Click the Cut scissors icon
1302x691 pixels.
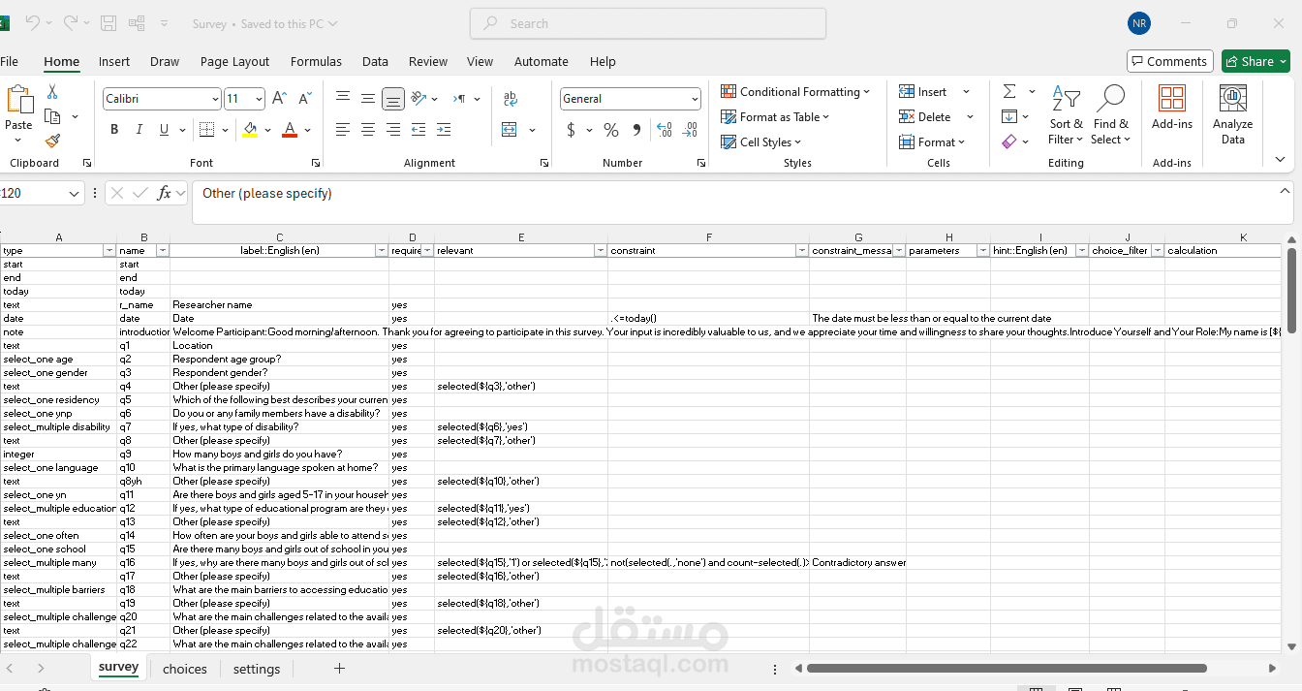pyautogui.click(x=52, y=91)
